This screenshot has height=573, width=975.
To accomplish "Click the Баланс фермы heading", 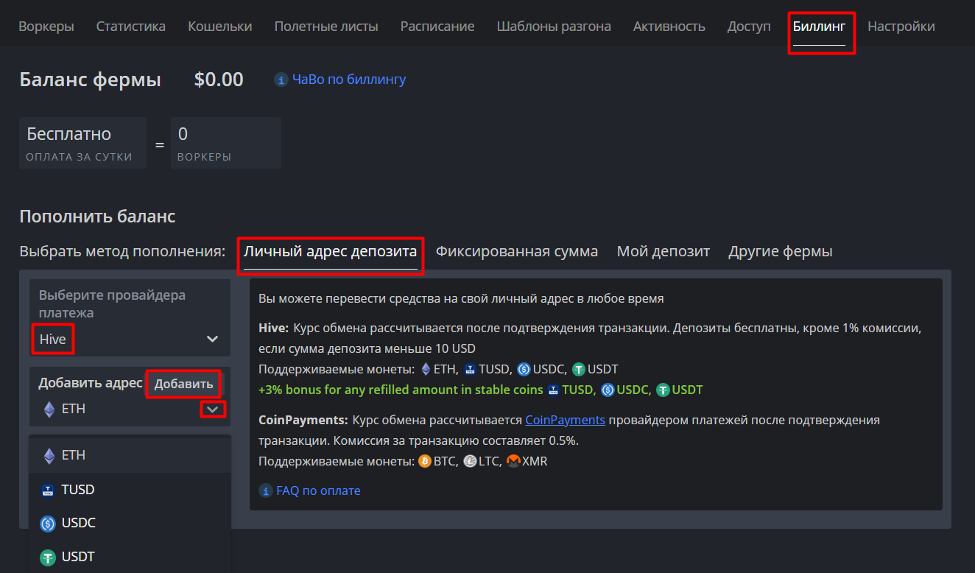I will tap(90, 80).
